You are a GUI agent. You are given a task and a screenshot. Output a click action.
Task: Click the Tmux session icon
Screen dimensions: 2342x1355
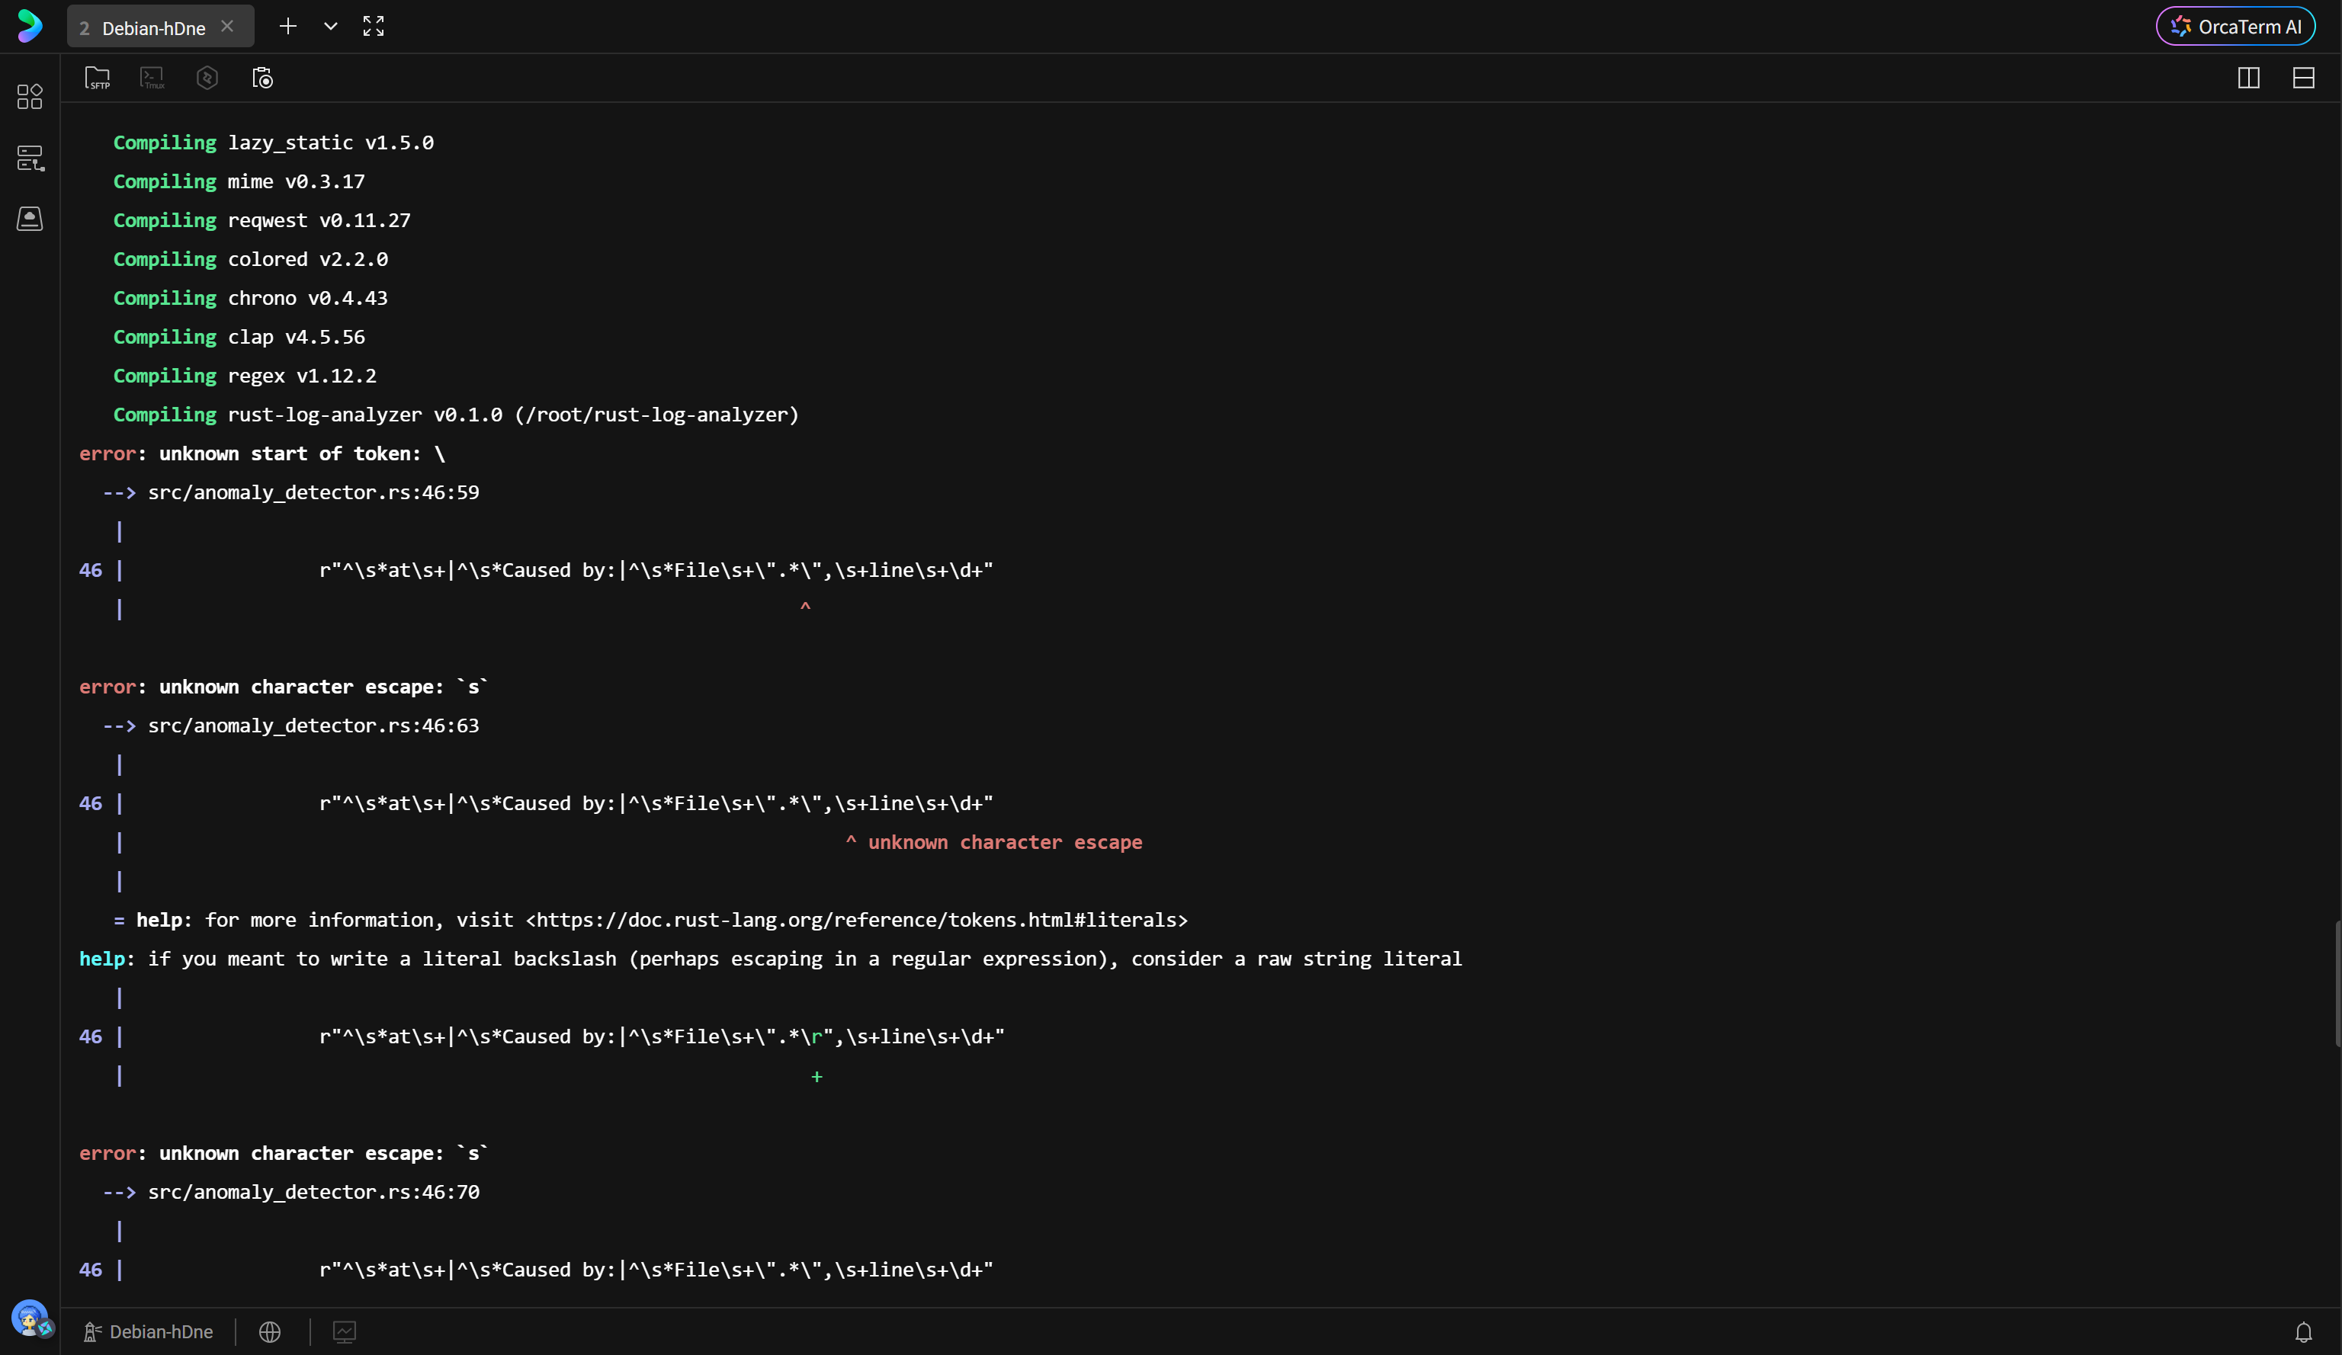click(x=152, y=78)
